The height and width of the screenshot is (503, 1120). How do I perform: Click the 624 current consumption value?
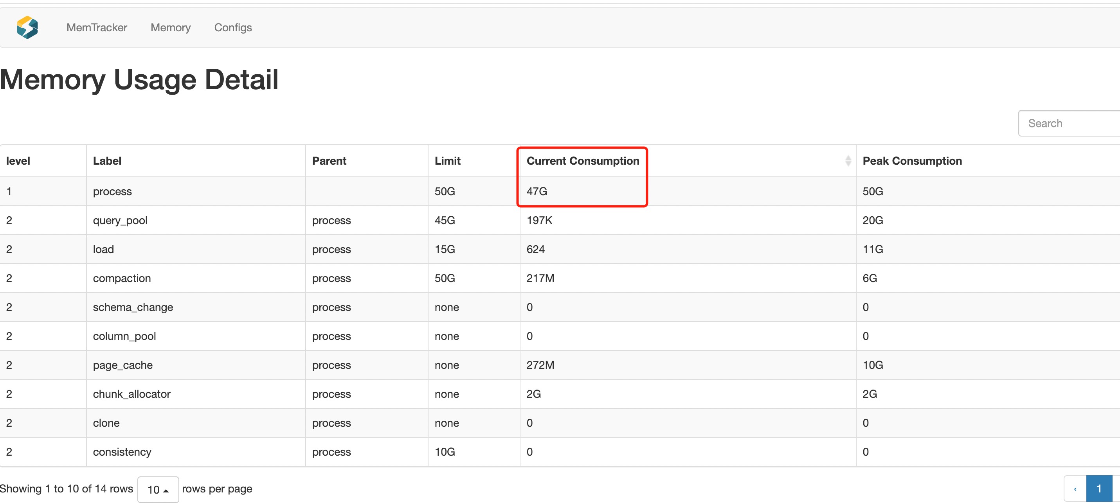point(536,250)
